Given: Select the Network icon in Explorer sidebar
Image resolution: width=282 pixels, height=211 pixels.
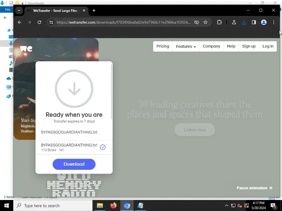Looking at the screenshot, I should (x=9, y=96).
